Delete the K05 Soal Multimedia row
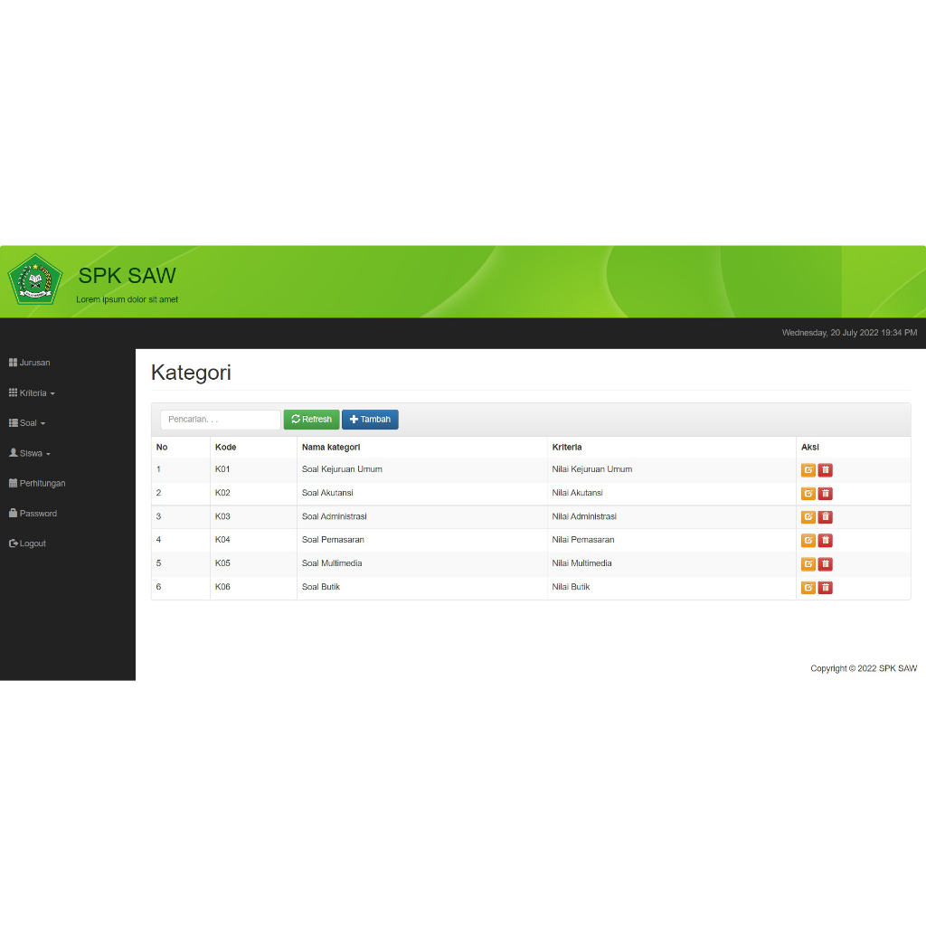This screenshot has width=926, height=926. [x=825, y=564]
